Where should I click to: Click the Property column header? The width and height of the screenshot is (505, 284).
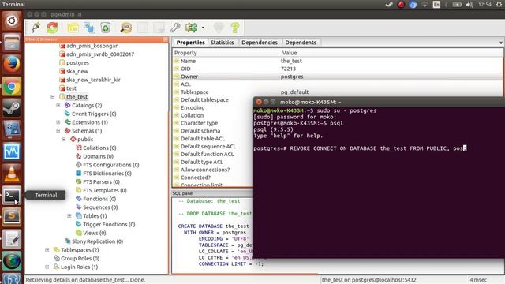point(185,53)
